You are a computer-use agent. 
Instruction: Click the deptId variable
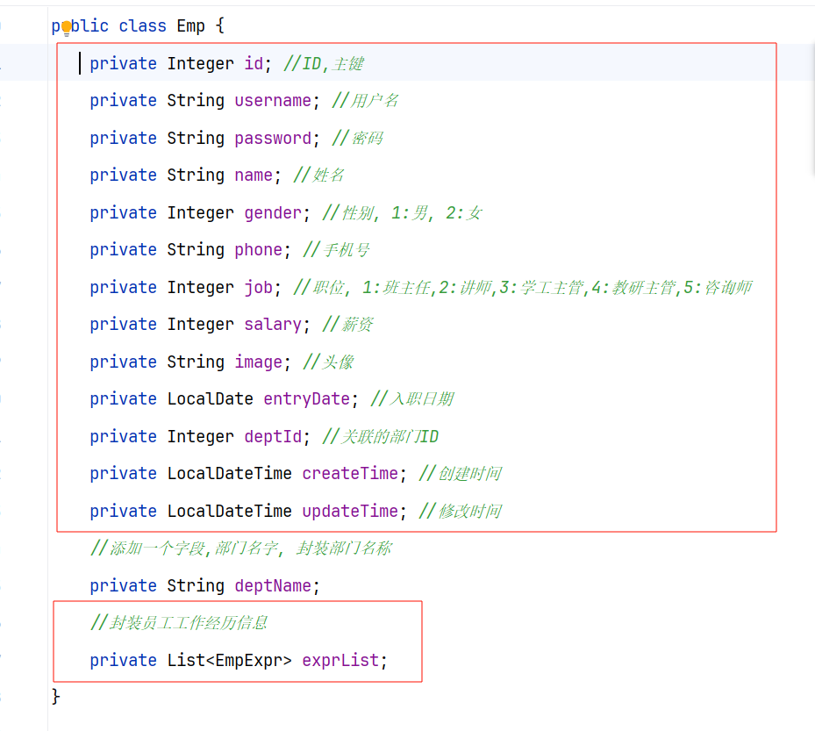coord(273,437)
